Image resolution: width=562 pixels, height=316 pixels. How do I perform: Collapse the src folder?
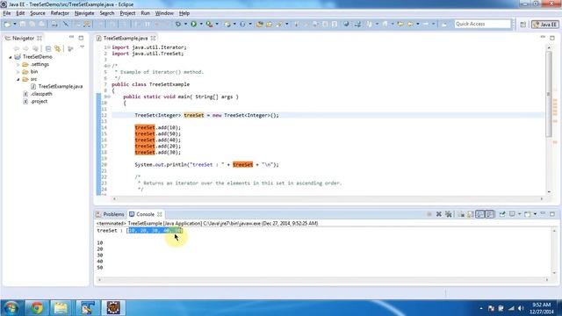[x=18, y=79]
